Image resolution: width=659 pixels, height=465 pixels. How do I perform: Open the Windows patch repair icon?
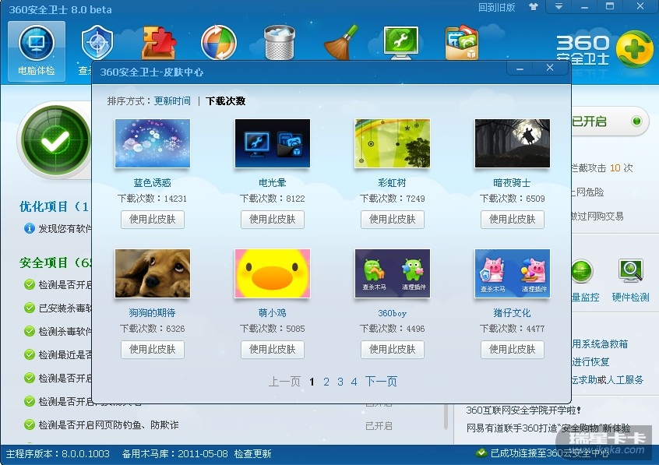click(x=219, y=43)
